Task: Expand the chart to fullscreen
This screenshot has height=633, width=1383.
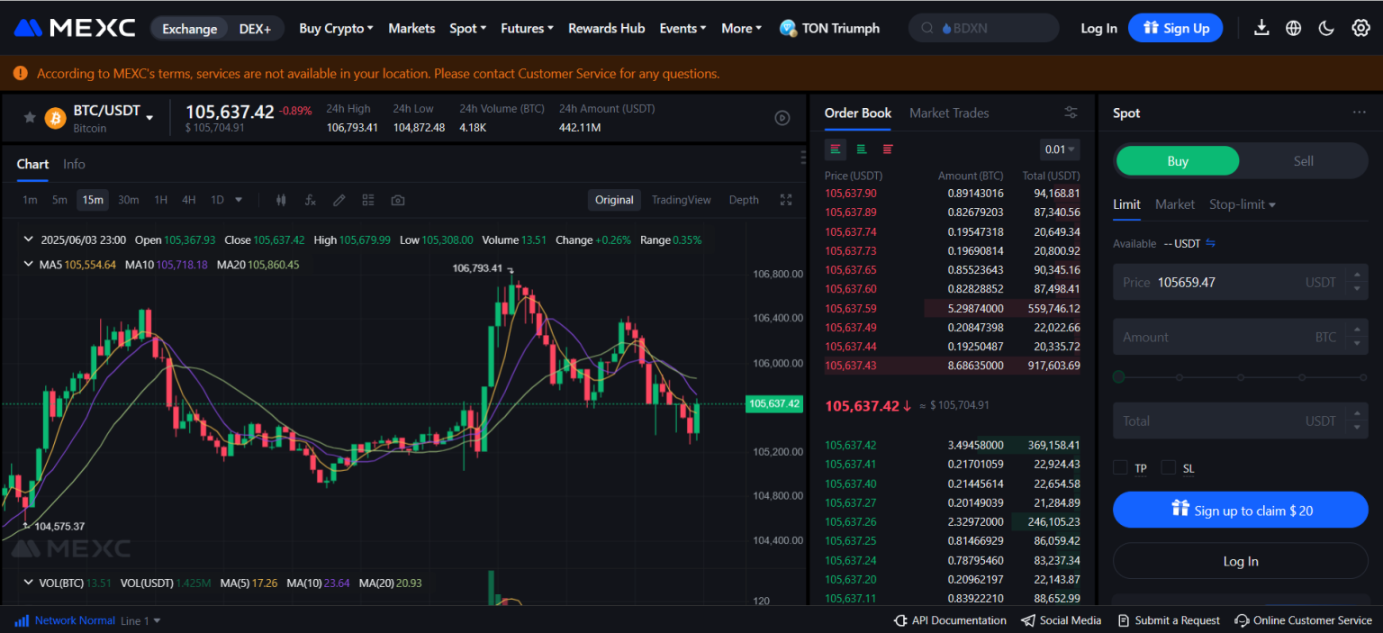Action: pyautogui.click(x=785, y=199)
